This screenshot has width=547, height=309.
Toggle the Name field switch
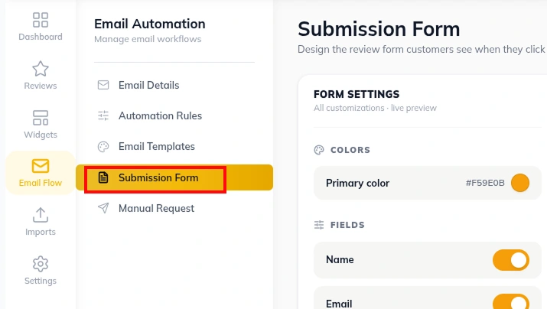(x=511, y=260)
